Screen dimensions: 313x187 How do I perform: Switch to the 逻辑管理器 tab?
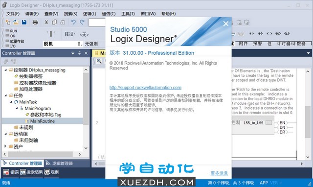coord(59,163)
